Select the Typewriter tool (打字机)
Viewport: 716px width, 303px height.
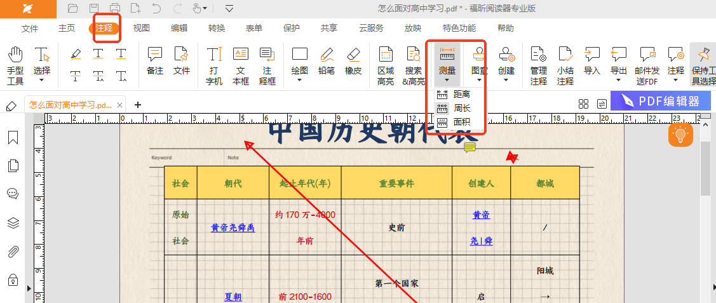tap(213, 65)
